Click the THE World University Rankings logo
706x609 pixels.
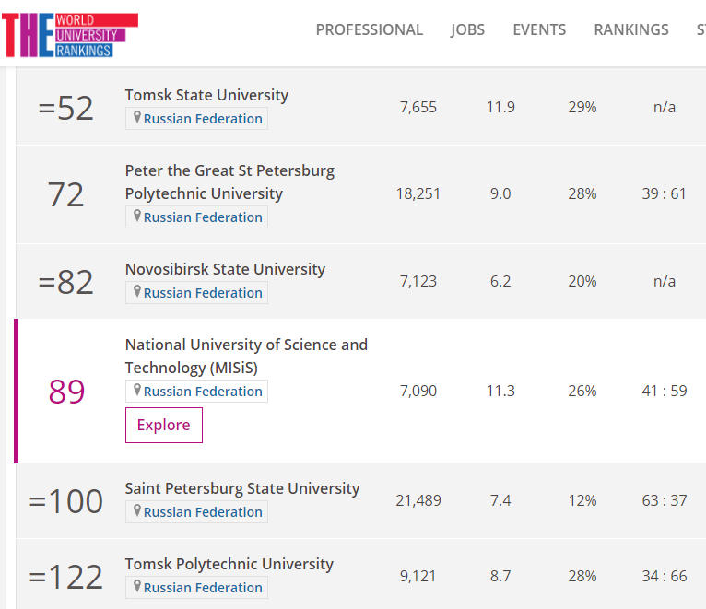tap(70, 35)
